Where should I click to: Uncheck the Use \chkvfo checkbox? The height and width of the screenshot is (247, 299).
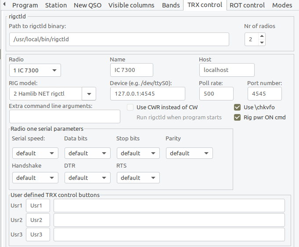(x=237, y=107)
